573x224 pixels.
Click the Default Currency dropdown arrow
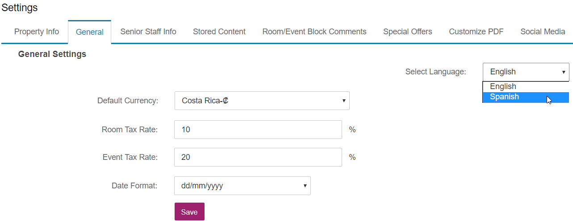pos(344,101)
